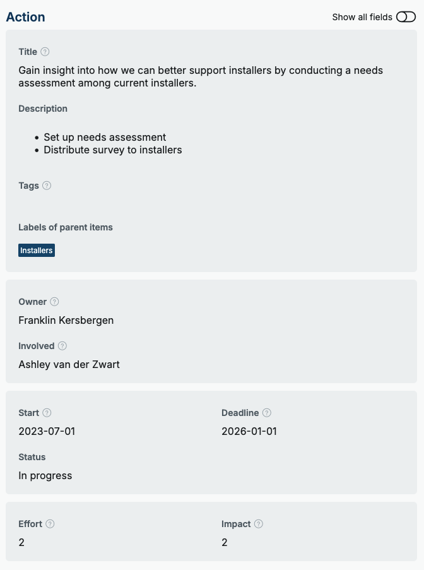The height and width of the screenshot is (570, 424).
Task: Show the Owner field help tooltip icon
Action: [x=54, y=302]
